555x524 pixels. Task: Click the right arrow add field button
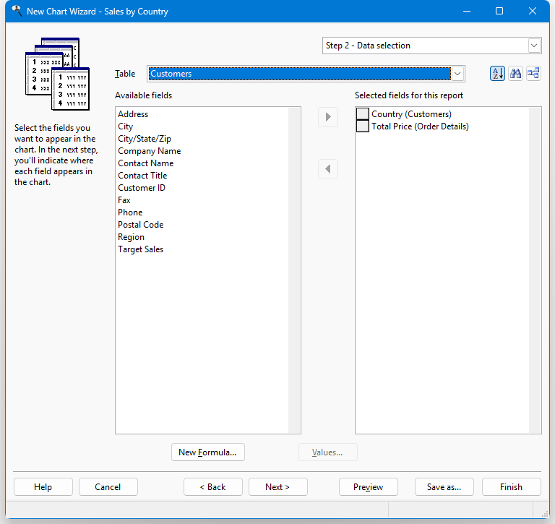(x=328, y=117)
